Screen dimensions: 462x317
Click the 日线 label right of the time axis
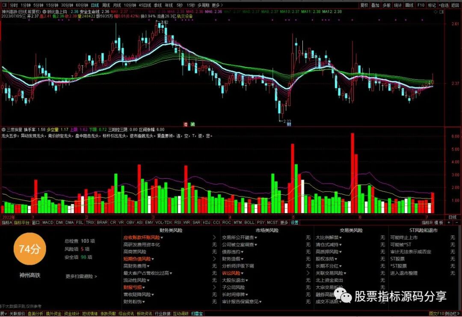[x=452, y=217]
